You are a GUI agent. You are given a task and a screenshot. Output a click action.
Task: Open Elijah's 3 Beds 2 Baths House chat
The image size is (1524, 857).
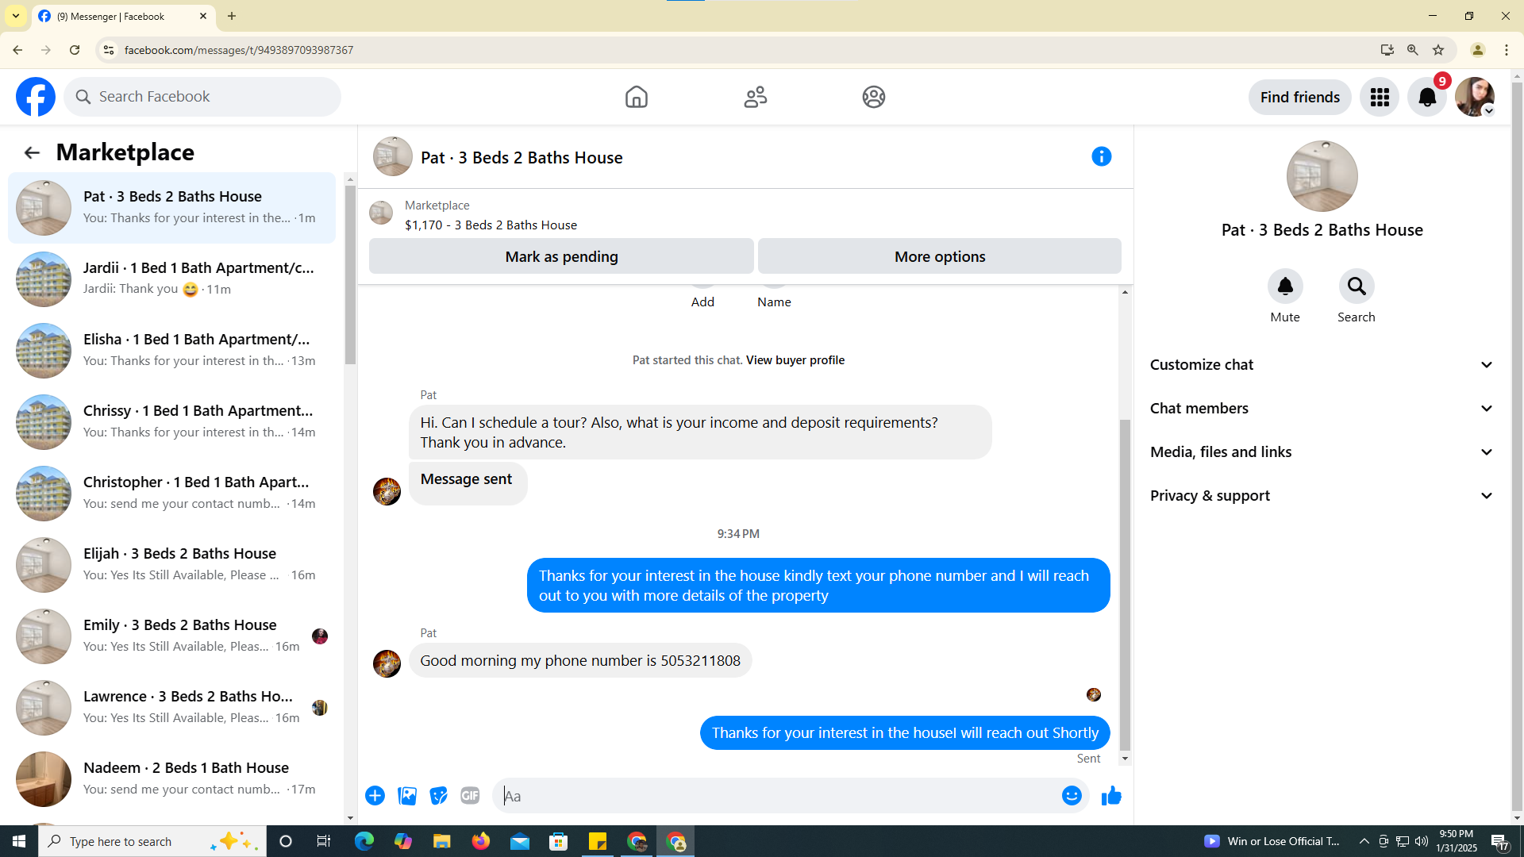pos(171,564)
